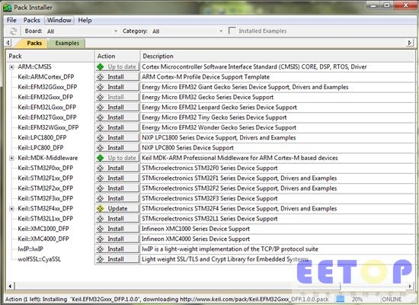Install the Keil::STM32L1xx_DFP pack

point(117,219)
